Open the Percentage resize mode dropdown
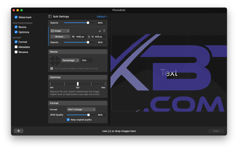 tap(70, 60)
